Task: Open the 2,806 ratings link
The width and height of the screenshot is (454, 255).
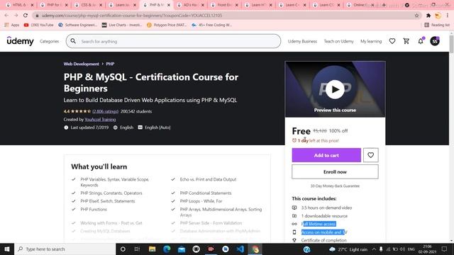Action: pyautogui.click(x=106, y=111)
